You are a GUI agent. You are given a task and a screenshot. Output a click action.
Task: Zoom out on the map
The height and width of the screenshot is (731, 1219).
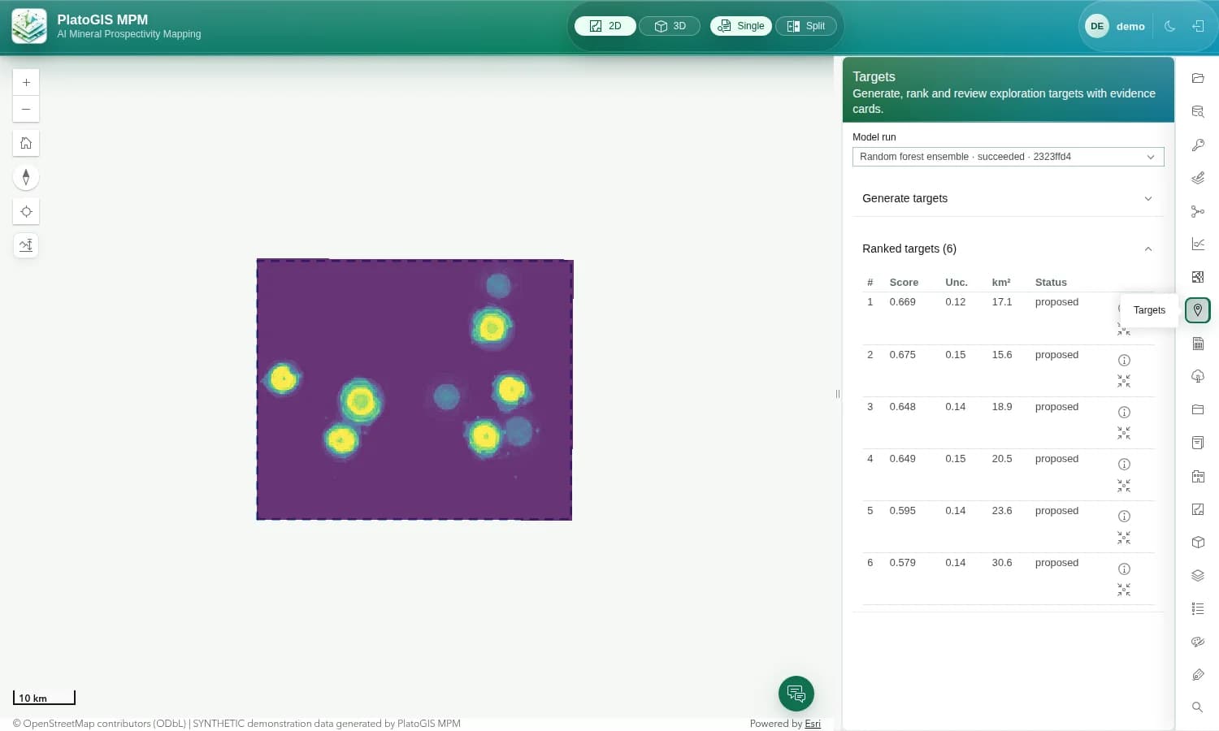26,109
